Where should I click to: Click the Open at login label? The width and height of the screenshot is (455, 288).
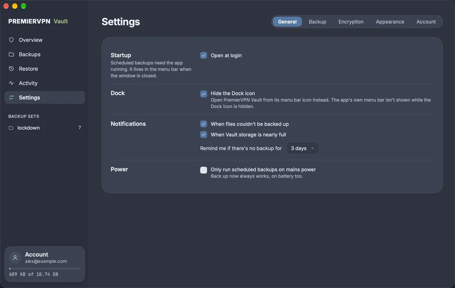[x=226, y=55]
